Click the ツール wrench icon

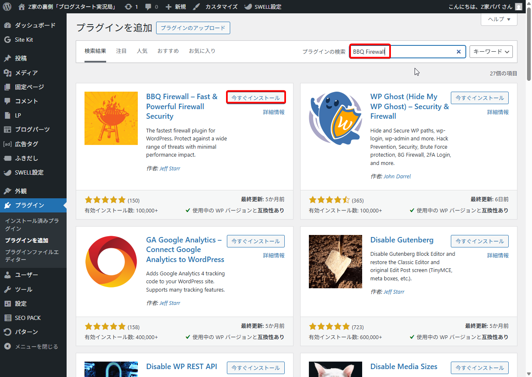tap(7, 290)
